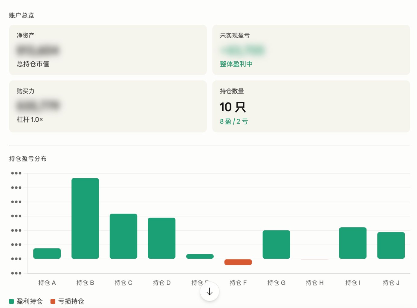The image size is (417, 308).
Task: Click the tallest bar for 持仓 B
Action: coord(85,218)
